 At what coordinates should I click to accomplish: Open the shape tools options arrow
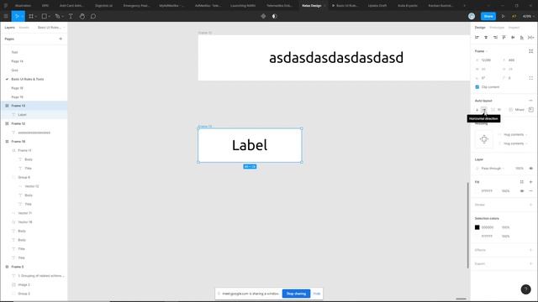(x=49, y=17)
